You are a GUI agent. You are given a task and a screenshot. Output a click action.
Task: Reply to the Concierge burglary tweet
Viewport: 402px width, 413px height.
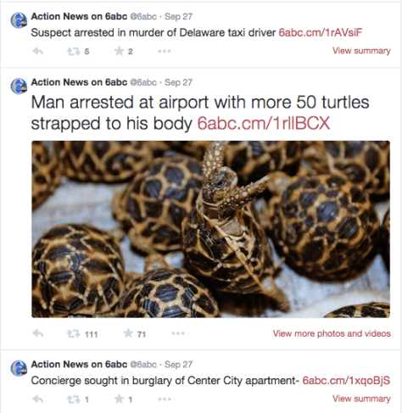coord(38,399)
